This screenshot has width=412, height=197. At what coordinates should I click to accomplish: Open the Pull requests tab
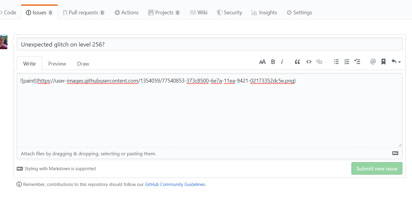click(84, 13)
